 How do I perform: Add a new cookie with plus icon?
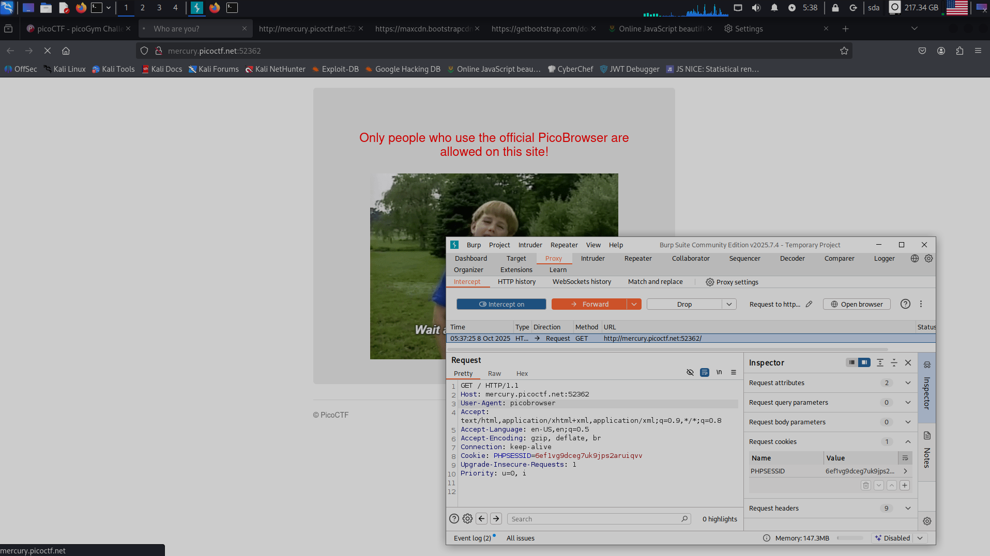tap(904, 485)
